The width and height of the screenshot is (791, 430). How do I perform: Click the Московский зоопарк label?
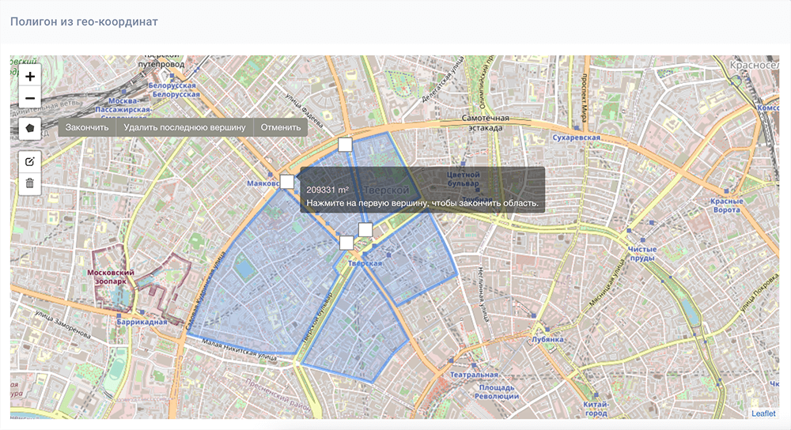(111, 277)
